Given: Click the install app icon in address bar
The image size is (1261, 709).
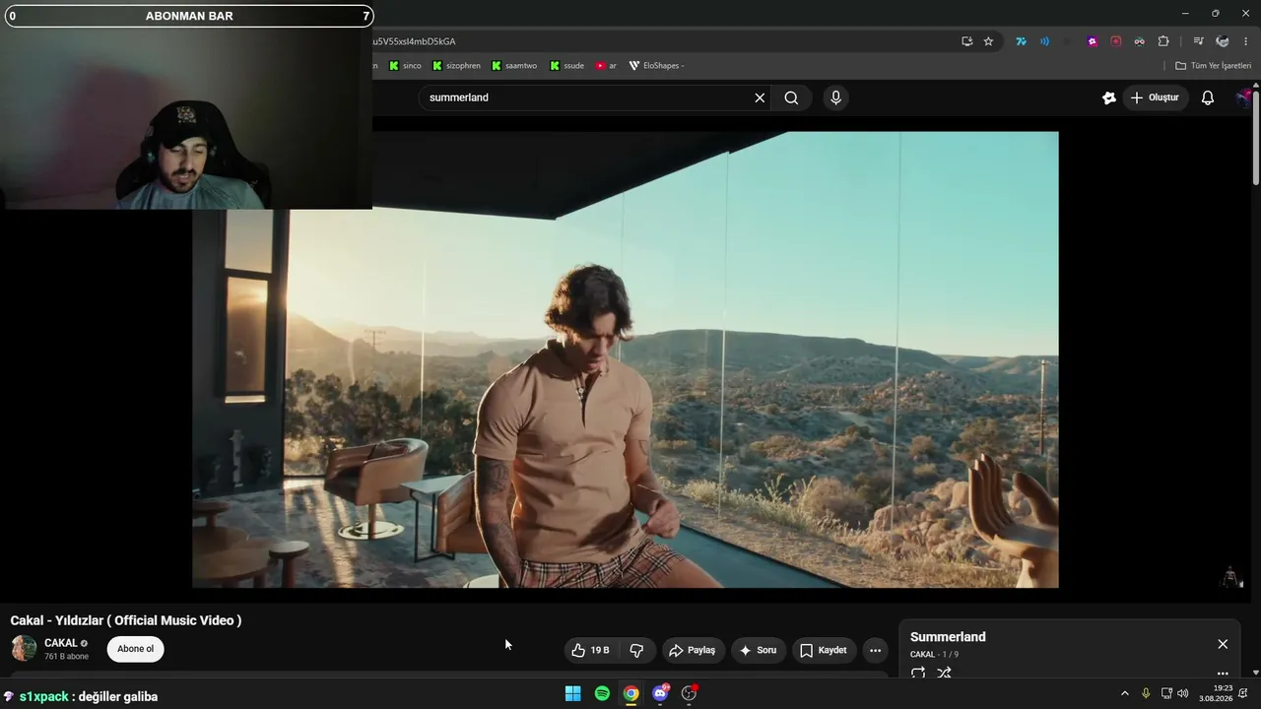Looking at the screenshot, I should [966, 41].
